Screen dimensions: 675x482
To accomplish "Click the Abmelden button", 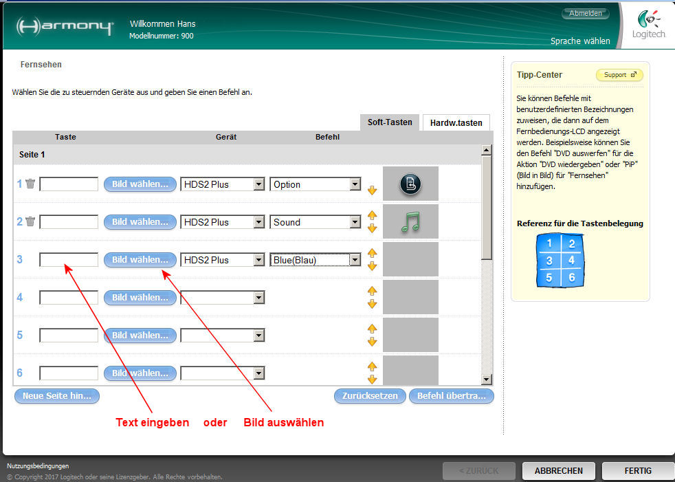I will 585,13.
